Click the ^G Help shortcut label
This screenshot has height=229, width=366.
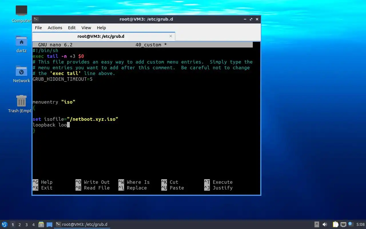pos(42,182)
